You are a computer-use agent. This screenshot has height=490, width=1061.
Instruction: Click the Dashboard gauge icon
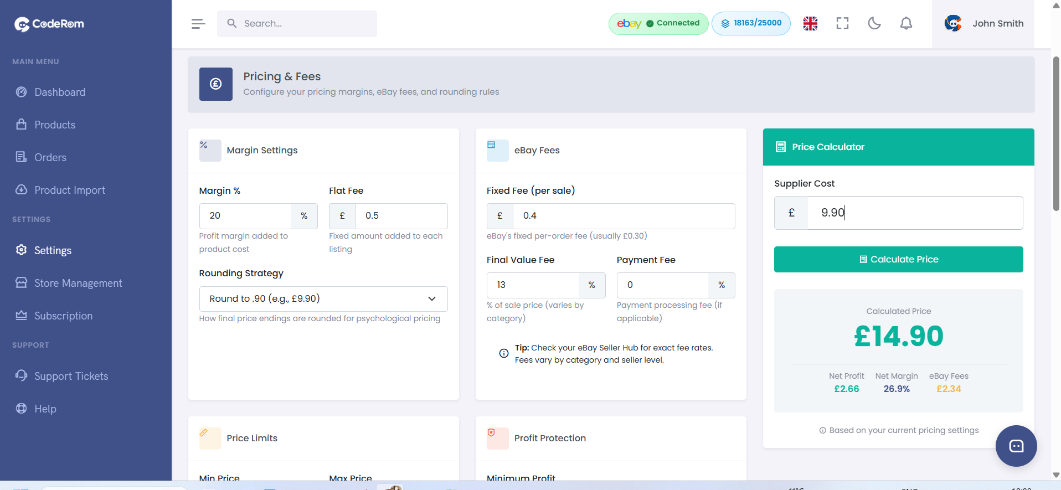22,92
